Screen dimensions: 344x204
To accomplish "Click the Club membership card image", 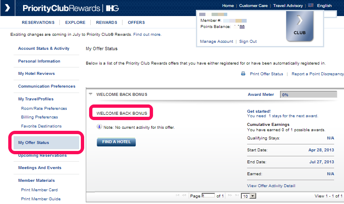I will tap(300, 26).
